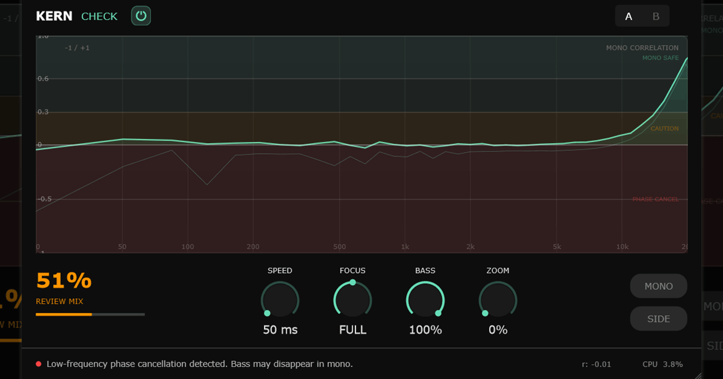Click the FULL focus value
This screenshot has width=723, height=379.
(352, 330)
